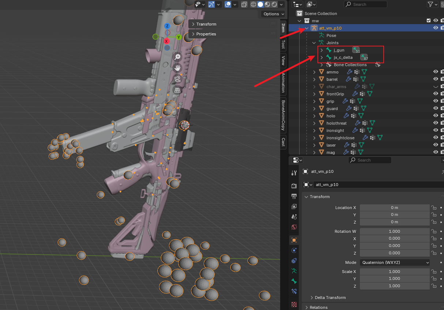Open the Physics properties tab

click(294, 250)
